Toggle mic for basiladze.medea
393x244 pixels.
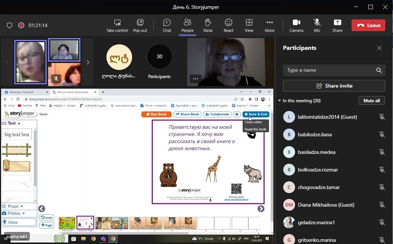click(x=382, y=152)
